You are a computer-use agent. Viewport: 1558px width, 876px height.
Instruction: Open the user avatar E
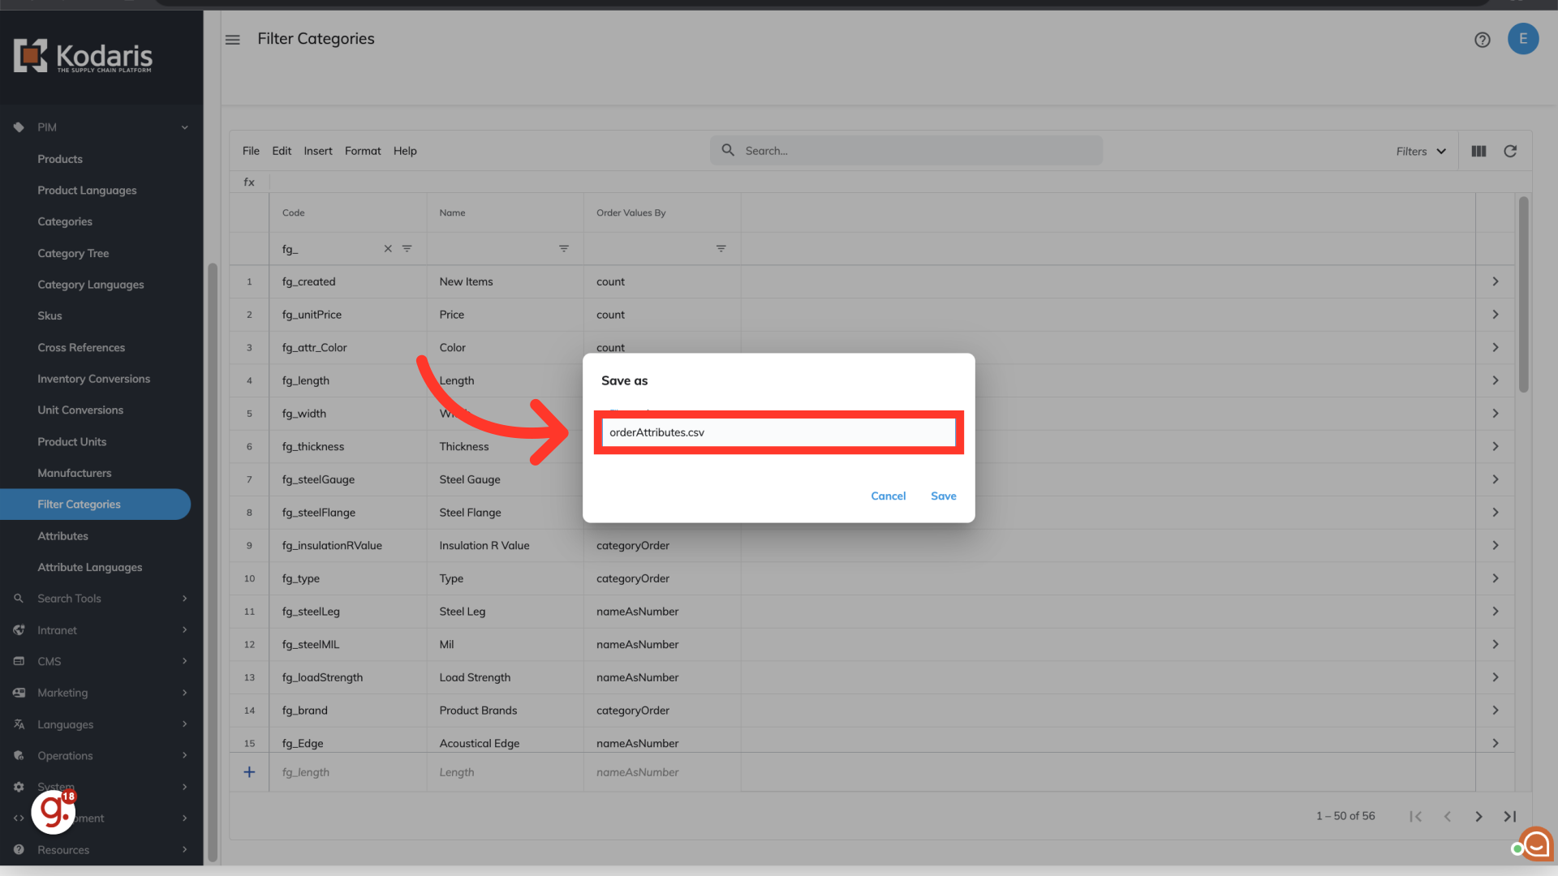tap(1523, 39)
